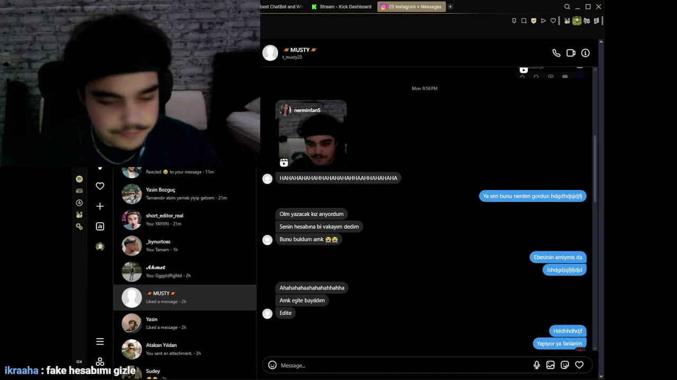Click the play-shaped toolbar icon

coord(543,21)
